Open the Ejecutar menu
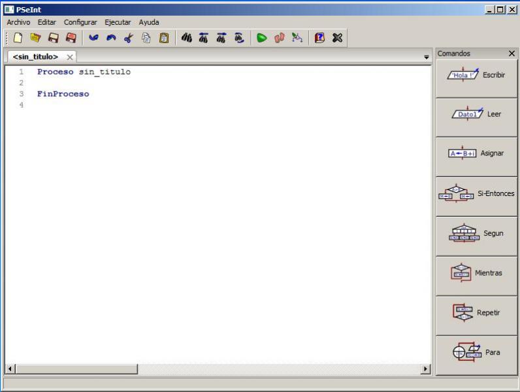 (118, 22)
